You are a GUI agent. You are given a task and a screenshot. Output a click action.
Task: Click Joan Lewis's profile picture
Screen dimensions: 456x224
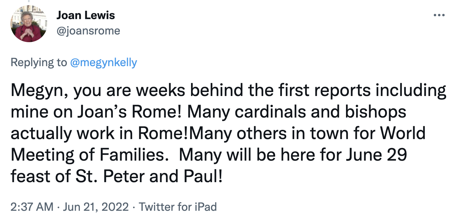[29, 24]
